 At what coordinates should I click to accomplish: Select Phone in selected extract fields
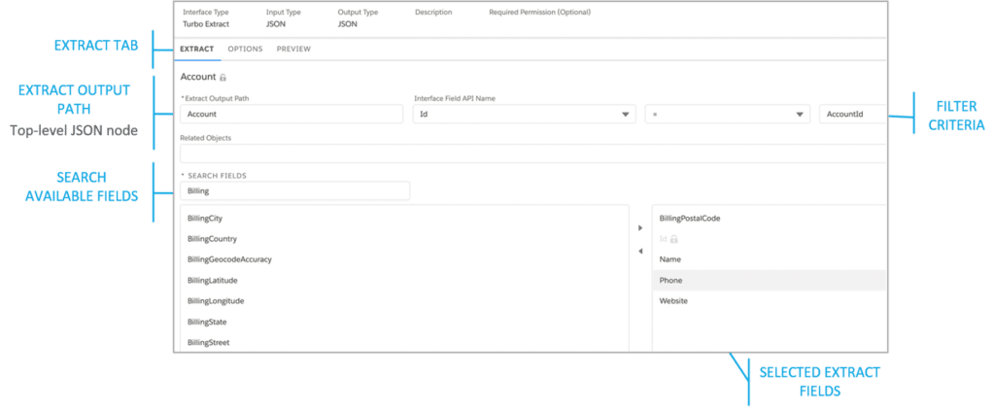670,281
